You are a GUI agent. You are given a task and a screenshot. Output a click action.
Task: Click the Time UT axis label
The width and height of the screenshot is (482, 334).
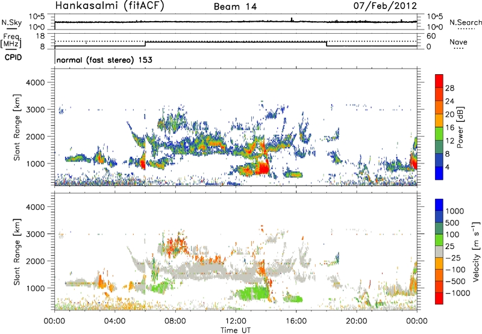click(236, 330)
